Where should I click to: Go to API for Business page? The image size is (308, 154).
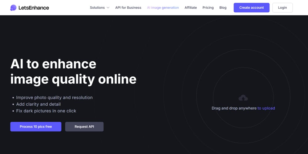pyautogui.click(x=128, y=8)
